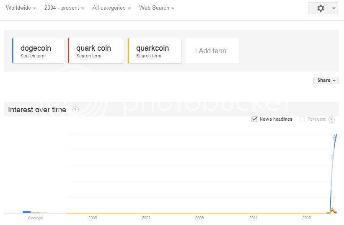Viewport: 344px width, 225px height.
Task: Click the help icon next to Forecast
Action: tap(331, 119)
